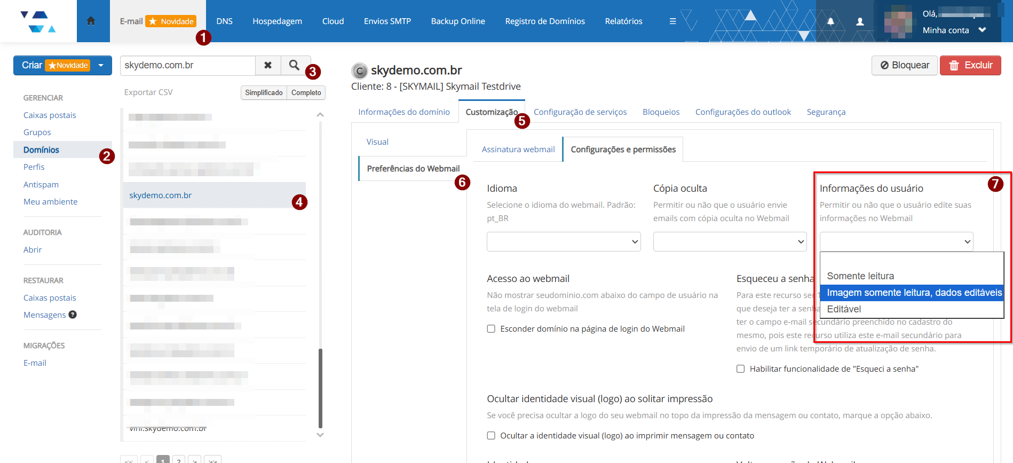Switch list to Completo view
1013x463 pixels.
(306, 92)
